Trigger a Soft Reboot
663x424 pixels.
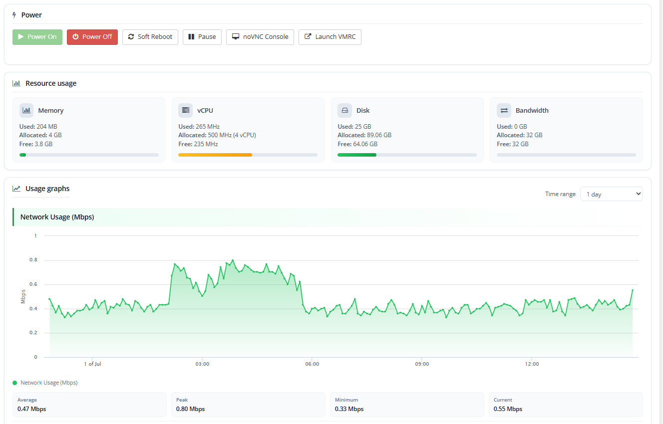pyautogui.click(x=150, y=37)
